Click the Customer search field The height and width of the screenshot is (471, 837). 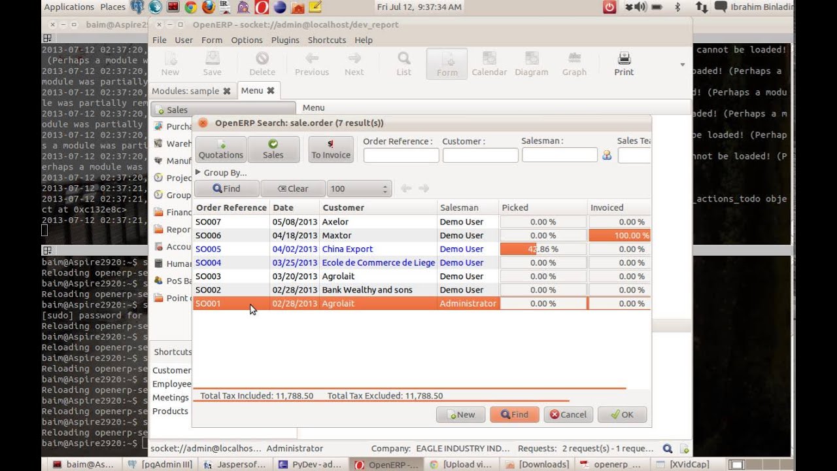(x=481, y=155)
